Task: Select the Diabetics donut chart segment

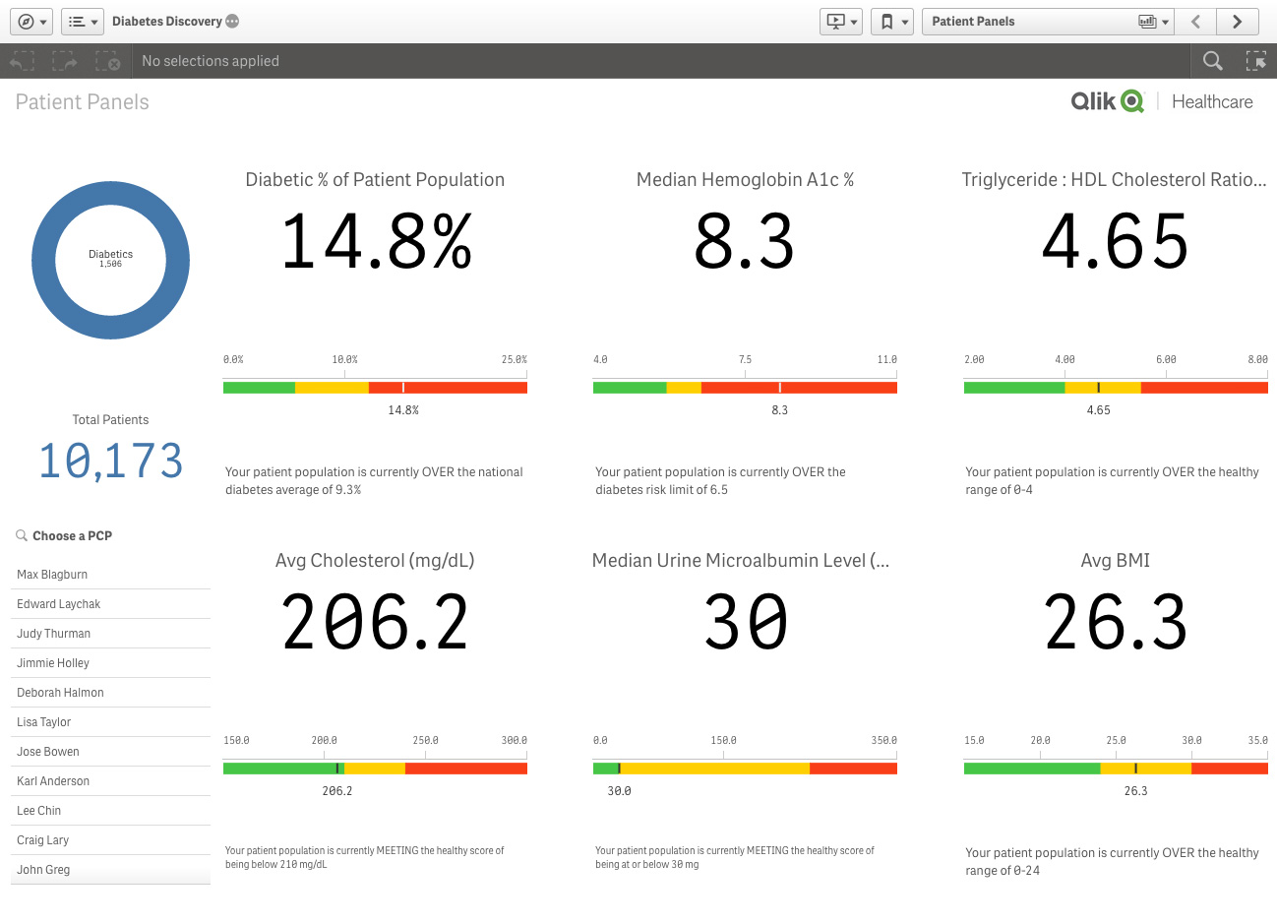Action: (x=110, y=192)
